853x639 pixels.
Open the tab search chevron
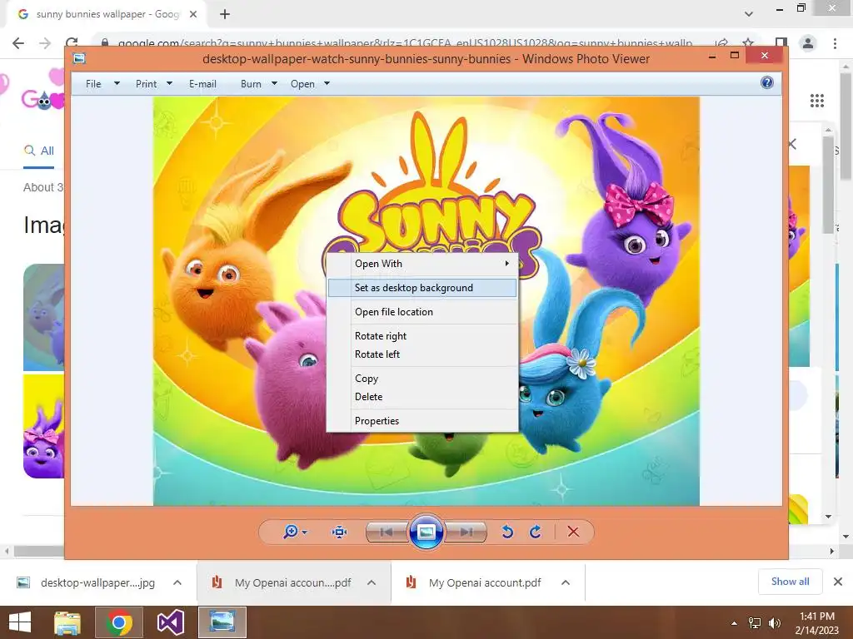(749, 14)
